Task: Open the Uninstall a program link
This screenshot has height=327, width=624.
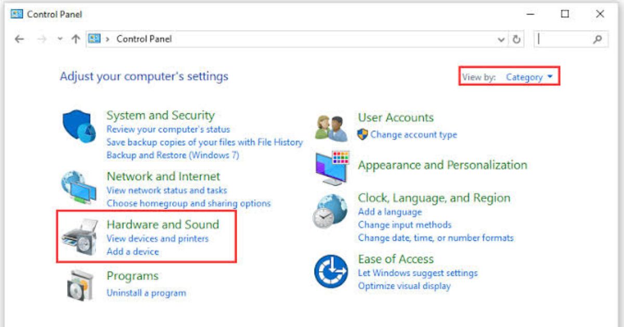Action: coord(146,293)
